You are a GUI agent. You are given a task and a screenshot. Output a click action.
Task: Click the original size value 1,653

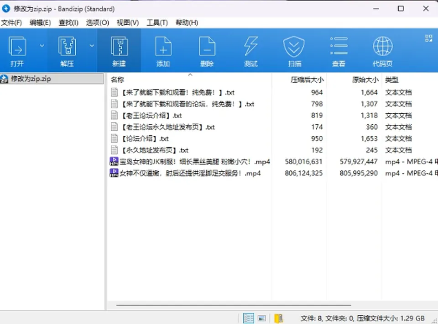coord(369,138)
